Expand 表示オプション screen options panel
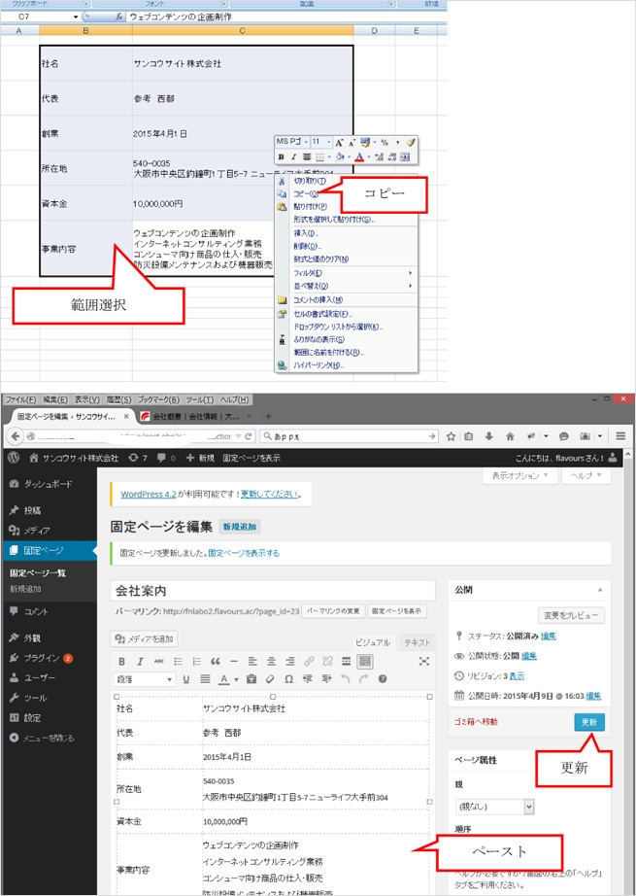The image size is (636, 896). coord(520,475)
